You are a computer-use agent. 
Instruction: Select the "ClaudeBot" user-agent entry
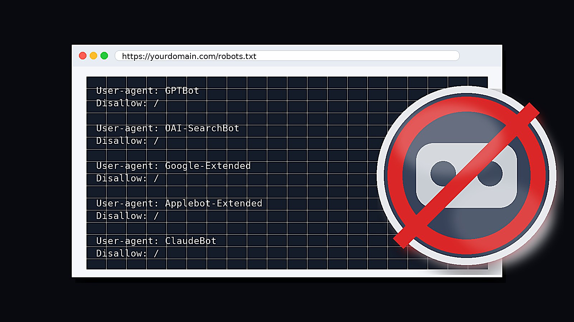coord(190,241)
